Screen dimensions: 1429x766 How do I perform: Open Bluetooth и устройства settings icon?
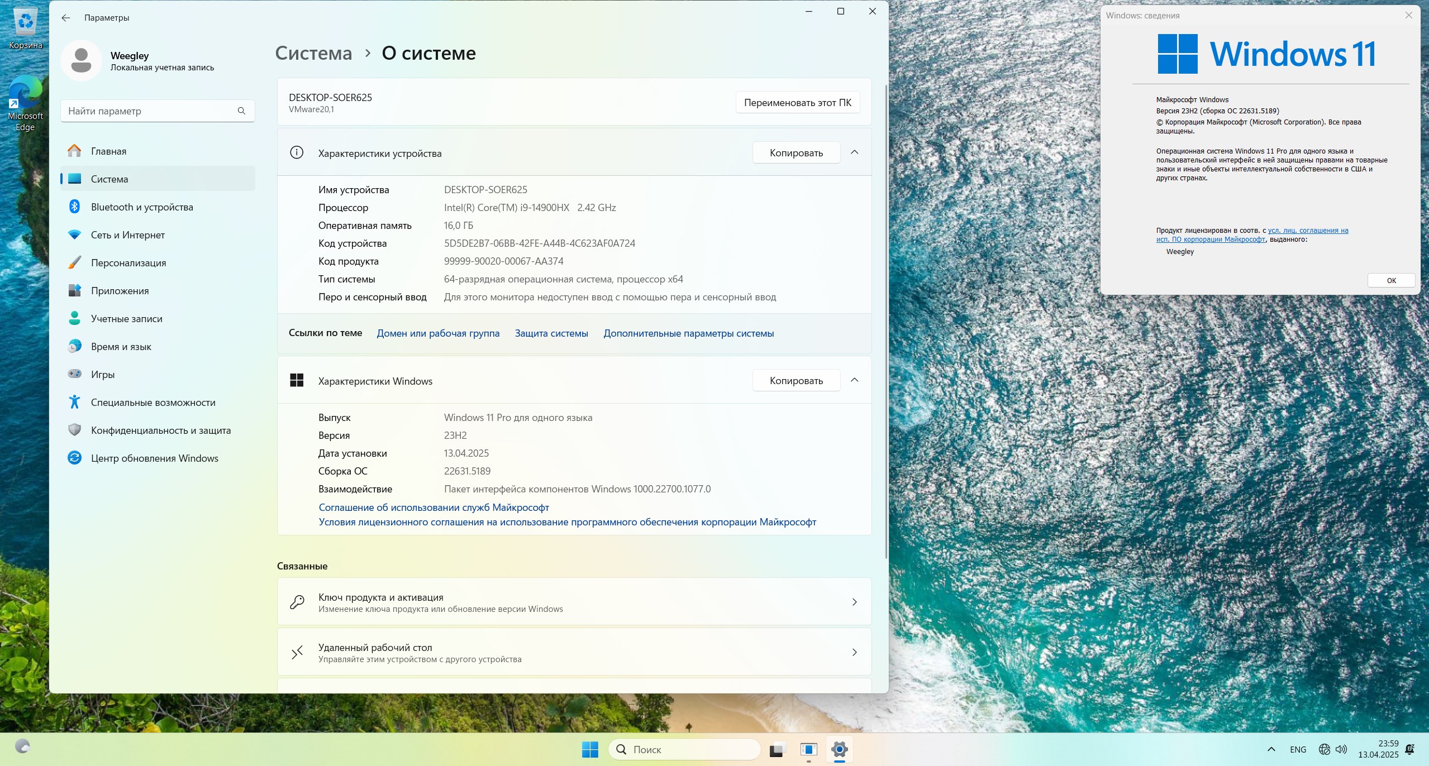[74, 207]
